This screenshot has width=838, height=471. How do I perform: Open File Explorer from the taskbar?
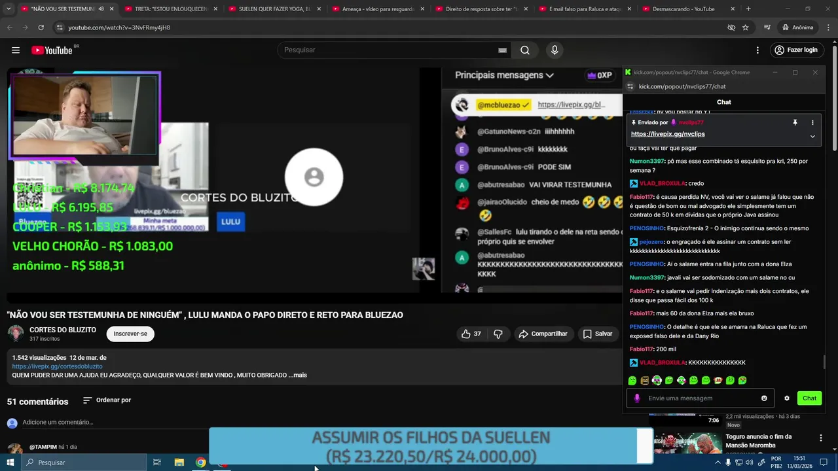coord(179,462)
